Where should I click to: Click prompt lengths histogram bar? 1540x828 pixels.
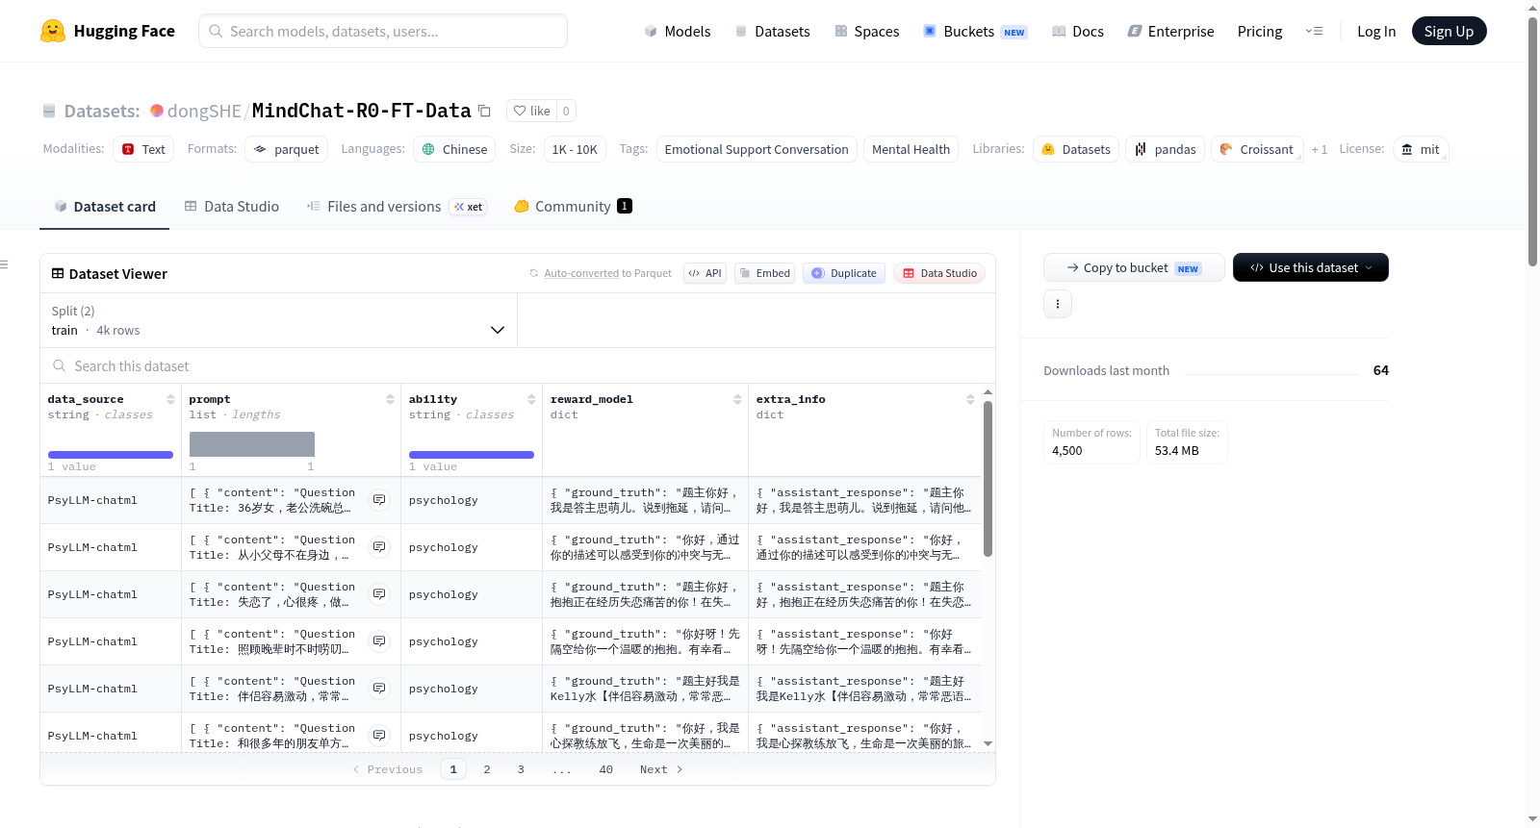(x=252, y=444)
